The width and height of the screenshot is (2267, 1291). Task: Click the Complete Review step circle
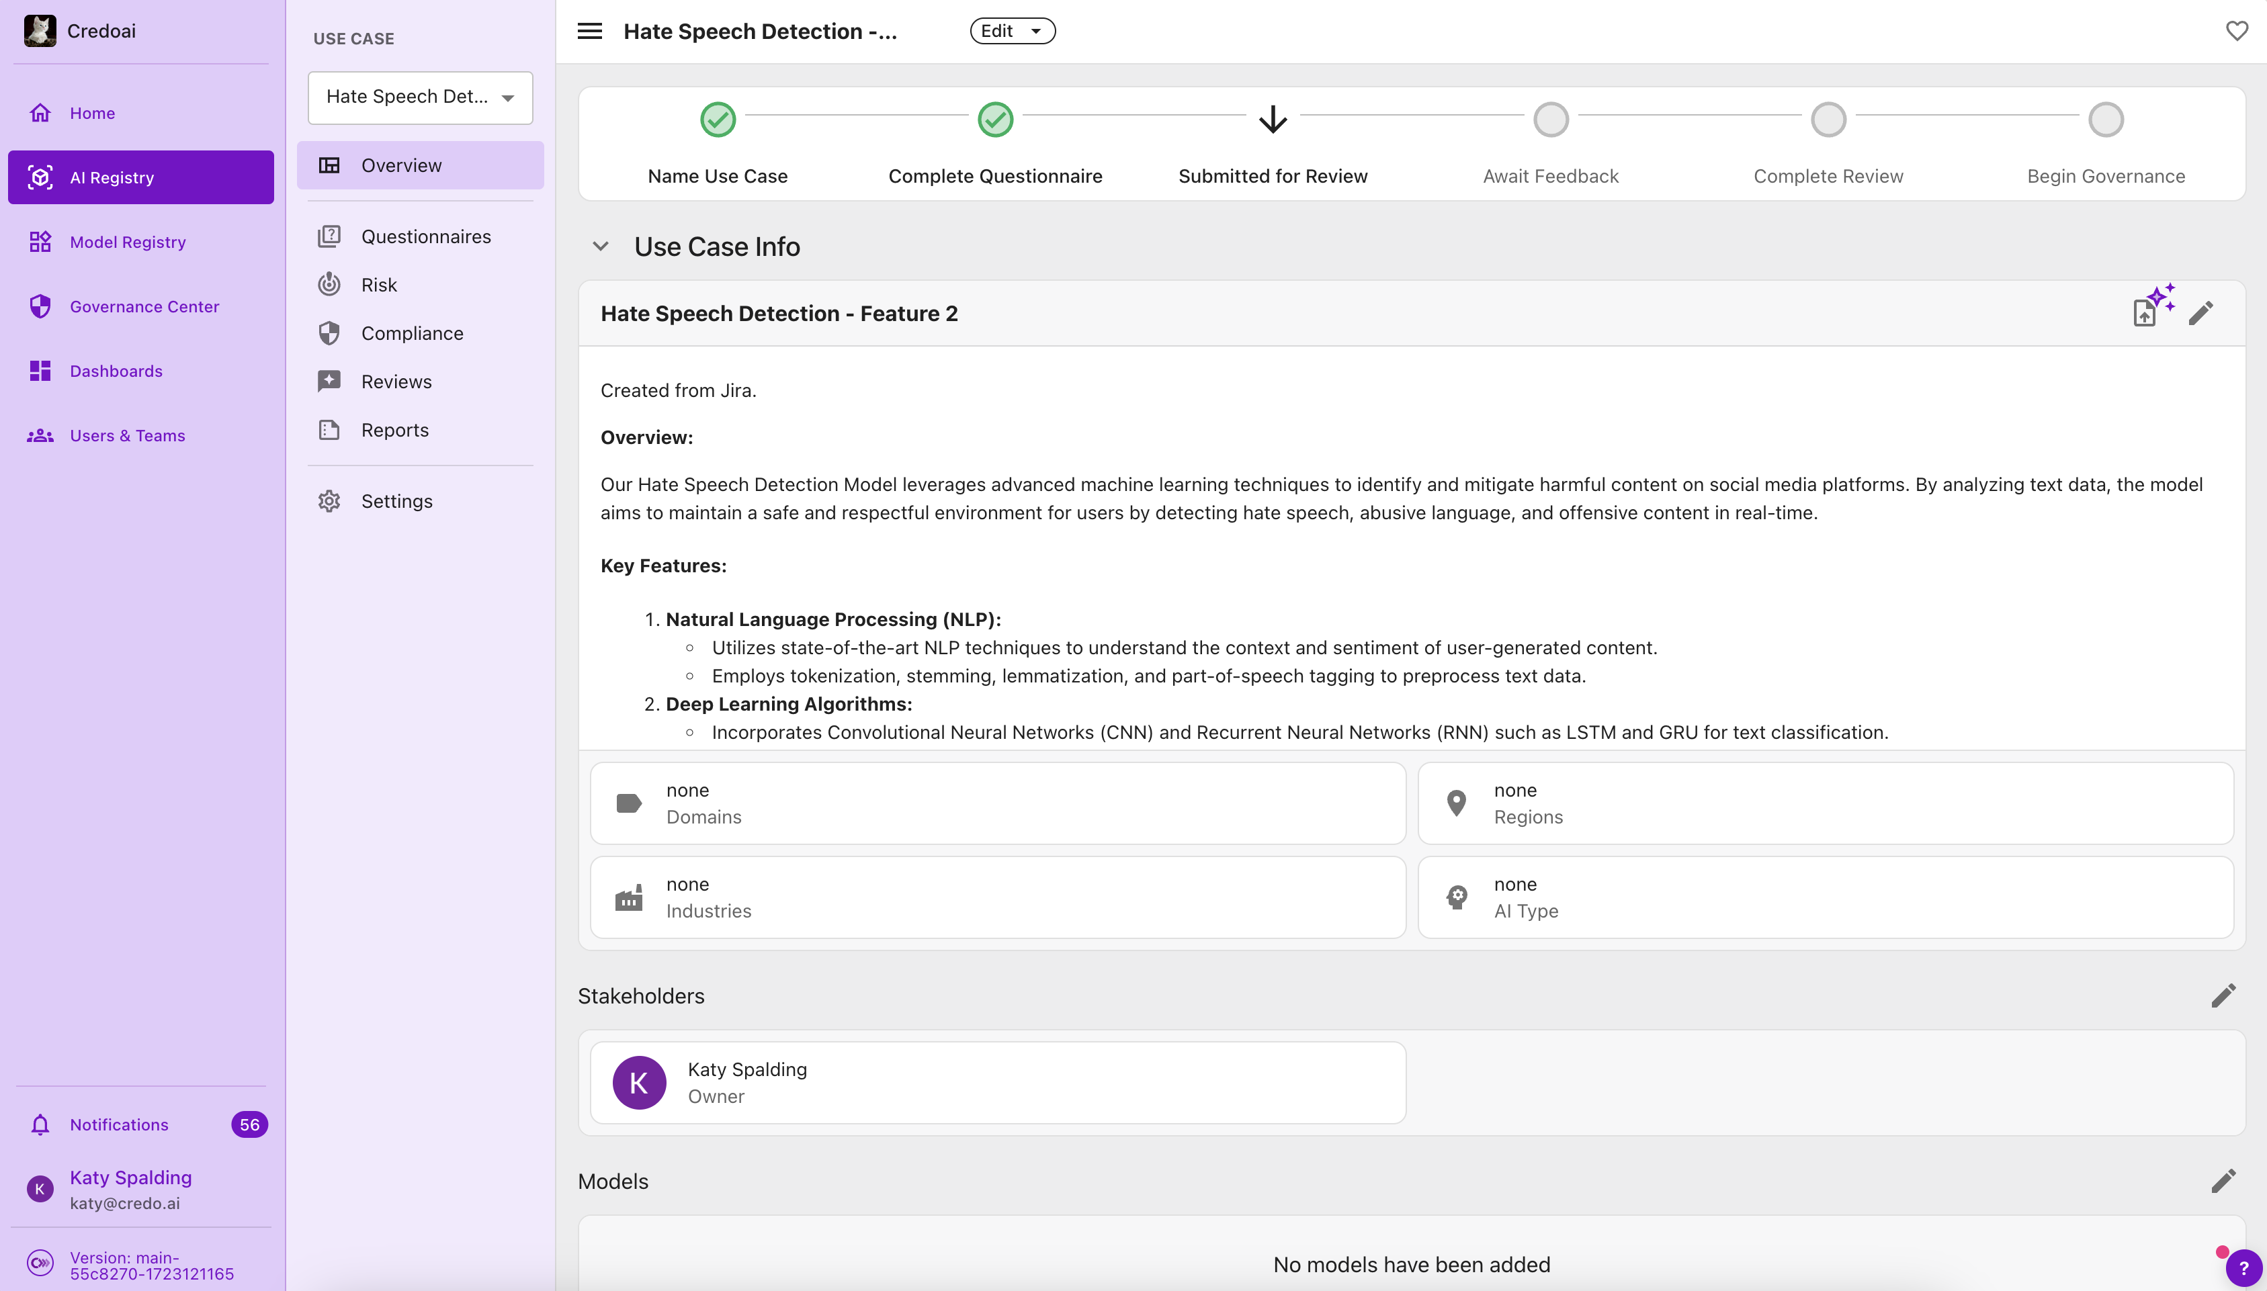pyautogui.click(x=1828, y=120)
